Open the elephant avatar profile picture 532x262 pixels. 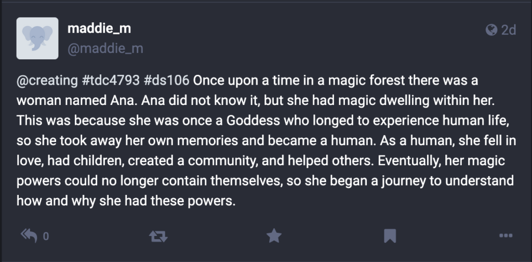pyautogui.click(x=37, y=38)
